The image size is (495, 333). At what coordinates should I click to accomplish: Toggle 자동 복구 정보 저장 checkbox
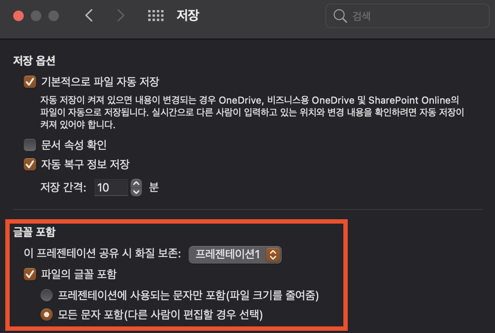30,164
